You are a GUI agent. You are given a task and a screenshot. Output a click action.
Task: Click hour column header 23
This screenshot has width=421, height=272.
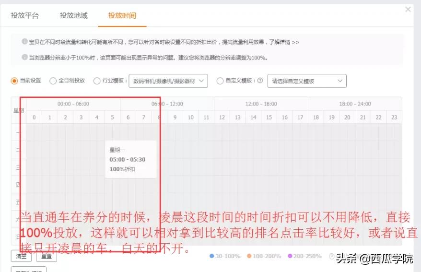(394, 118)
